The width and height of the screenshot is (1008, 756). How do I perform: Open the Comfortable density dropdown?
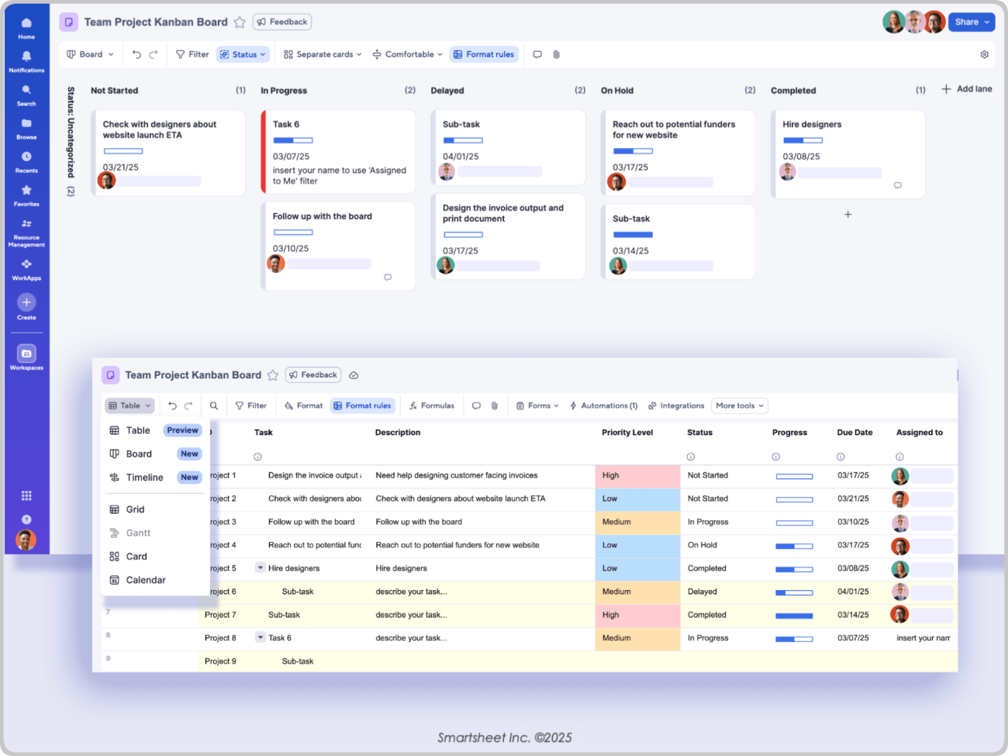click(x=408, y=54)
